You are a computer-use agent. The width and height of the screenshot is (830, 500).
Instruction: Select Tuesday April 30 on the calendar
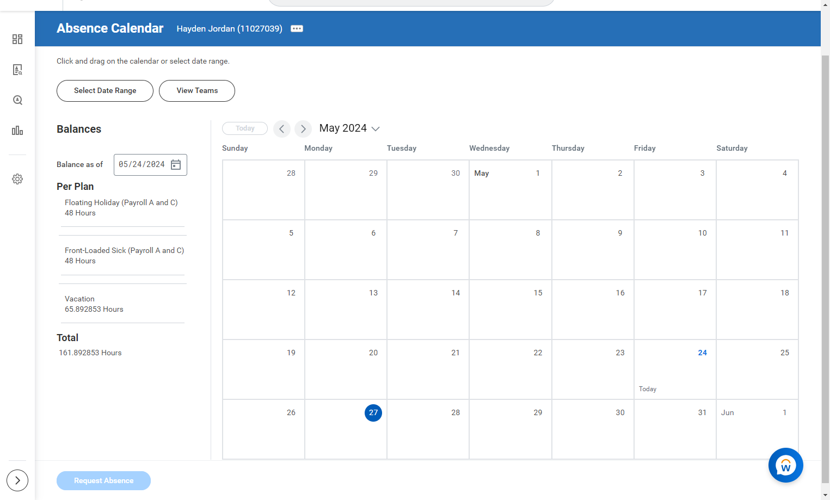[x=428, y=190]
